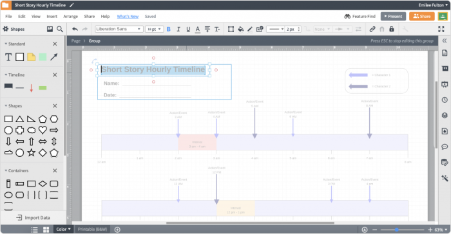Viewport: 451px width, 234px height.
Task: Click the fullscreen expand icon
Action: 441,29
